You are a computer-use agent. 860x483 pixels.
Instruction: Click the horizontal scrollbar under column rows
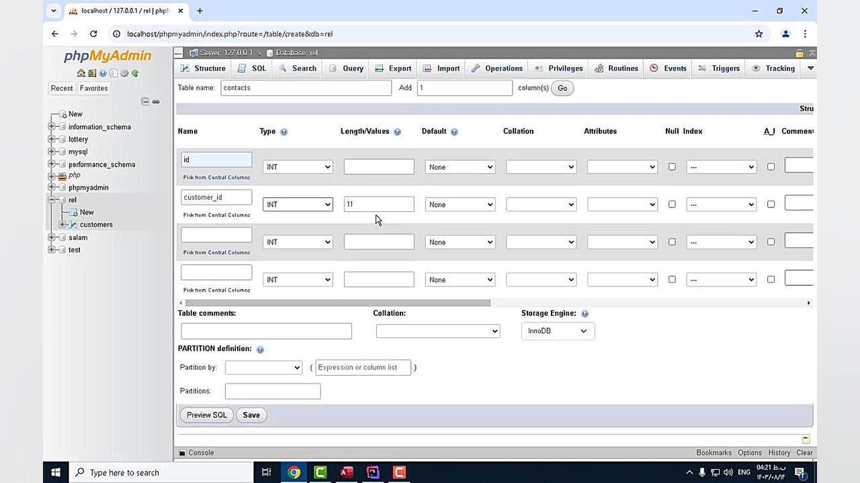[336, 303]
